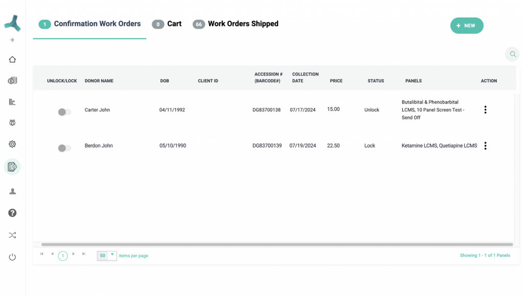
Task: Click the team/users group sidebar icon
Action: click(x=12, y=122)
